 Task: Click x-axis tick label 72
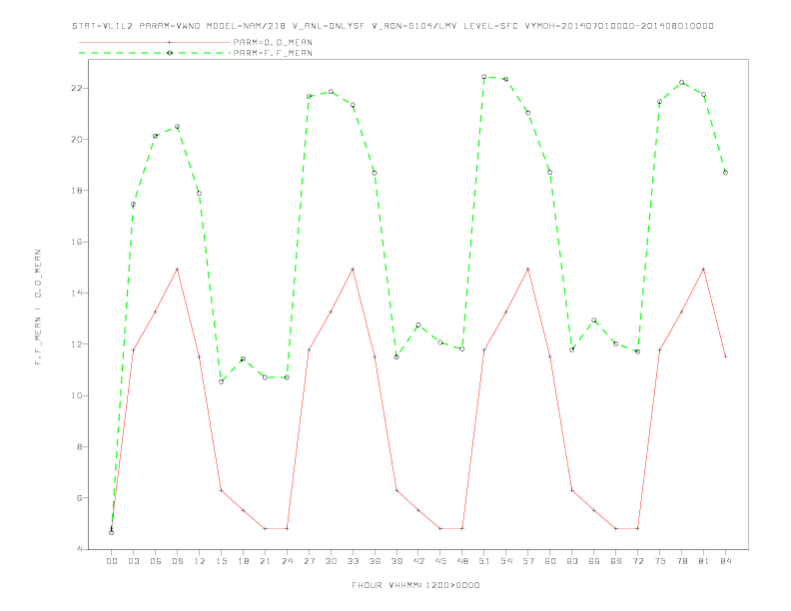638,561
